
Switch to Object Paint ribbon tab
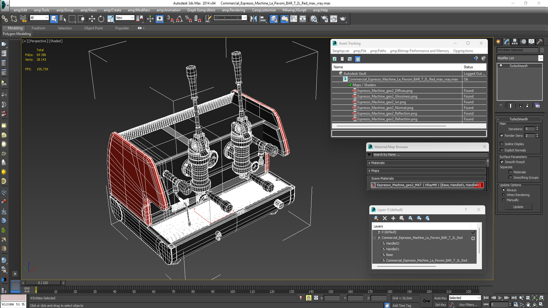(93, 28)
